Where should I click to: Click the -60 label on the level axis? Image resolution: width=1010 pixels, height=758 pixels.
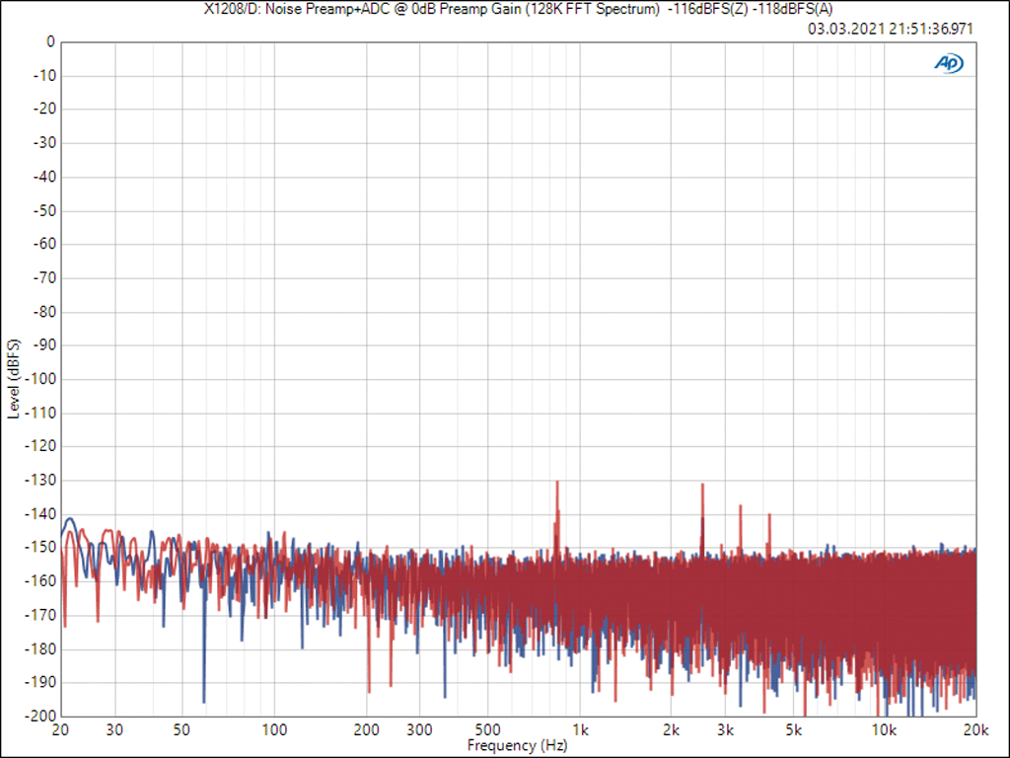point(45,245)
